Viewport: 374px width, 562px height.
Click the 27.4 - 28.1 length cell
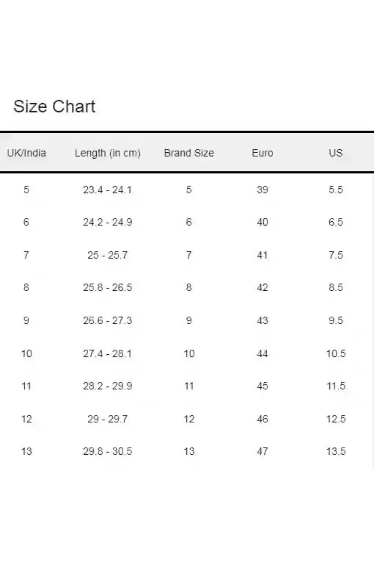[x=108, y=353]
